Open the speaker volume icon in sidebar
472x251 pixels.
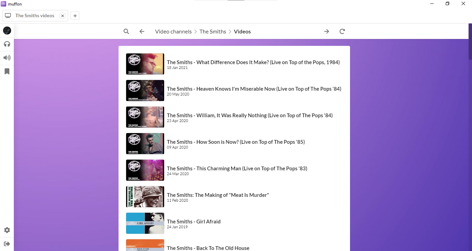point(7,58)
